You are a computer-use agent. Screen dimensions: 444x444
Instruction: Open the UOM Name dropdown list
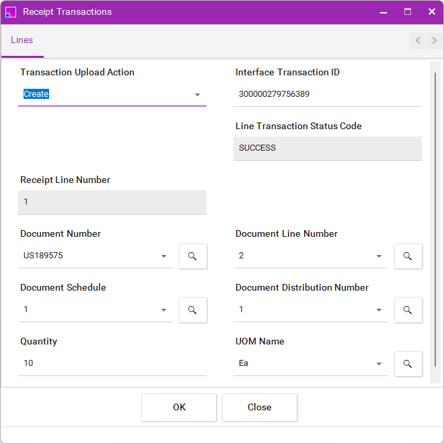(379, 364)
